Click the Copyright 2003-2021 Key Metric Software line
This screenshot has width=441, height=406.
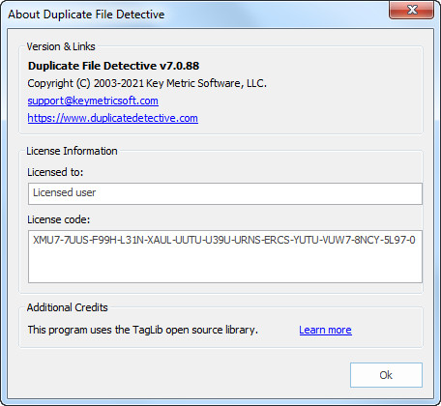click(x=147, y=83)
